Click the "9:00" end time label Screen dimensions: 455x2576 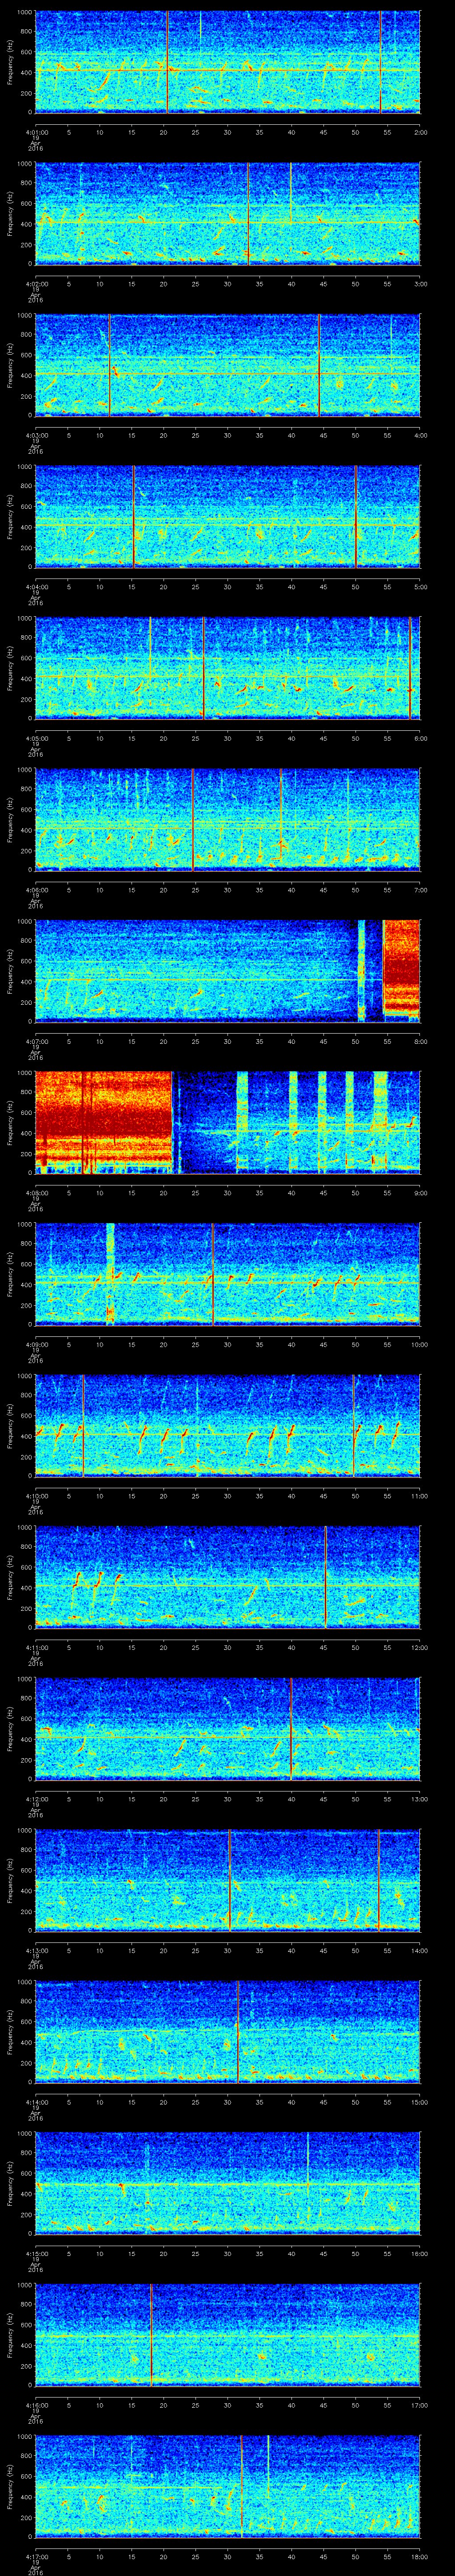420,1193
